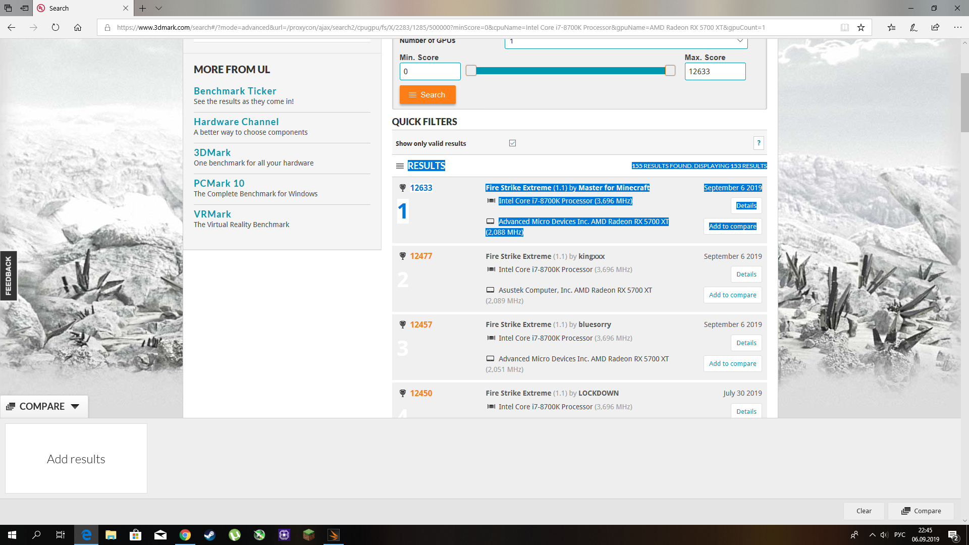The width and height of the screenshot is (969, 545).
Task: Expand the Number of GPUs dropdown
Action: (740, 41)
